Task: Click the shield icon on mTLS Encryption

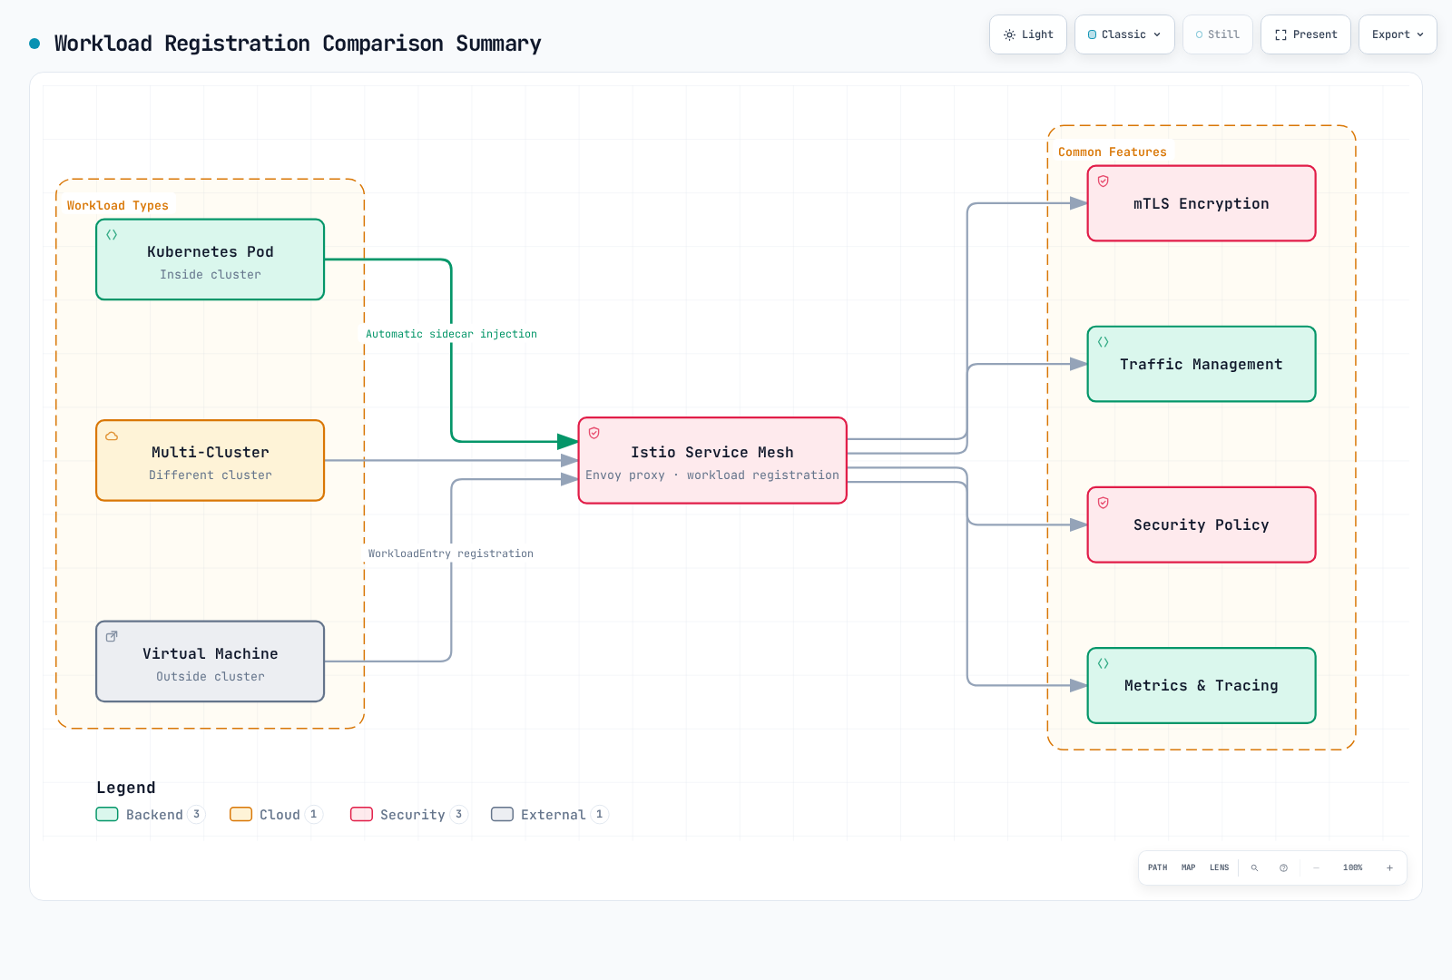Action: click(1104, 181)
